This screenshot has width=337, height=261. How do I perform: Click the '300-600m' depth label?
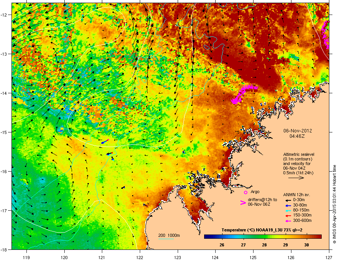(302, 221)
